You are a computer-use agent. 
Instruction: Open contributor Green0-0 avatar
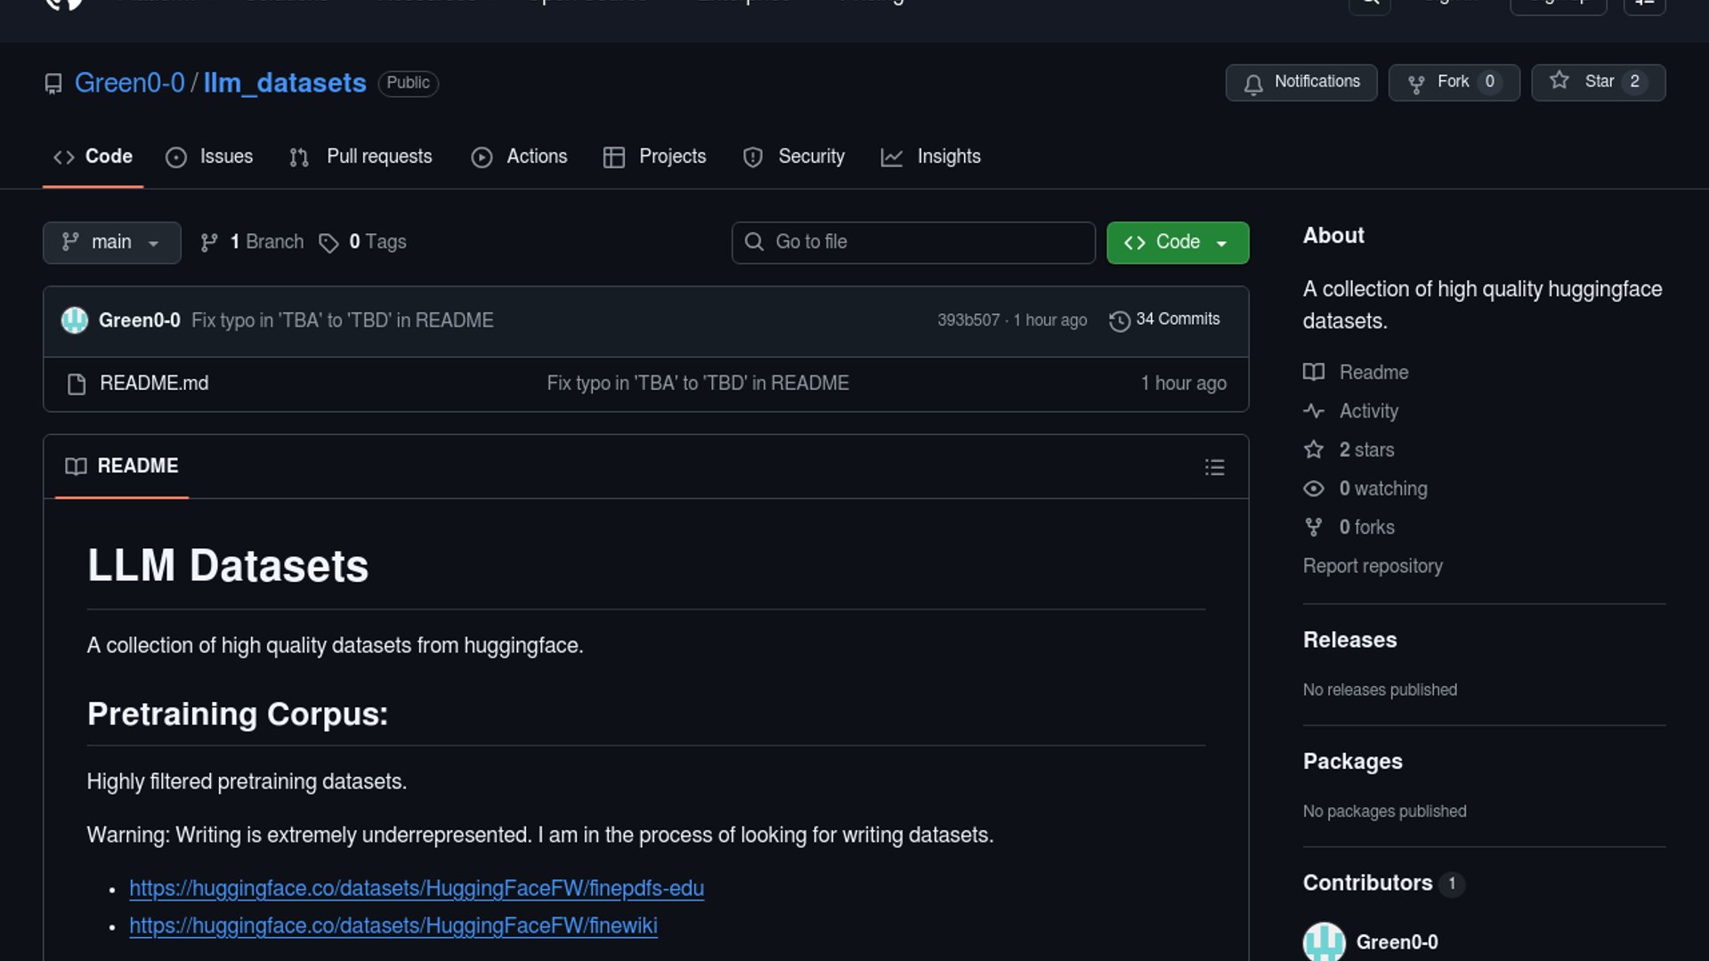(1324, 941)
